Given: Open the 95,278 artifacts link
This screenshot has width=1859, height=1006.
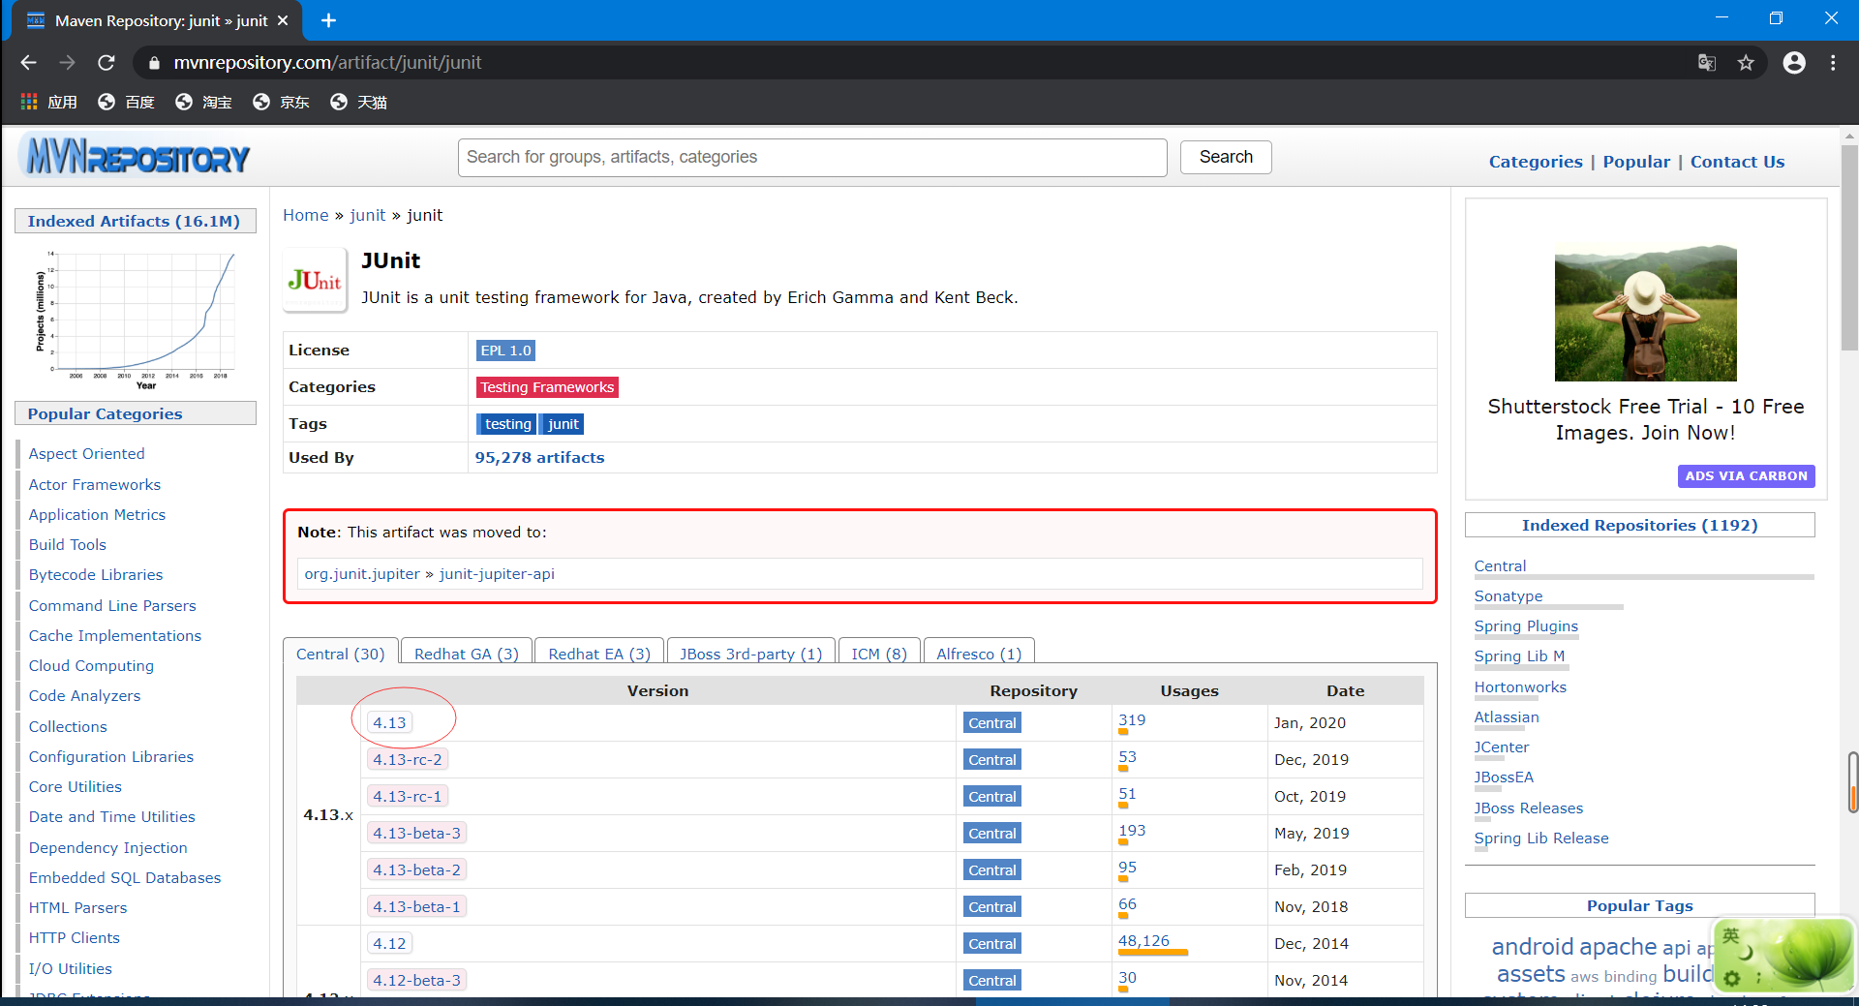Looking at the screenshot, I should [539, 457].
